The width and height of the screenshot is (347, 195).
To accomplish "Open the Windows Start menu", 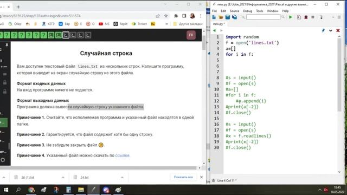I will tap(6, 190).
